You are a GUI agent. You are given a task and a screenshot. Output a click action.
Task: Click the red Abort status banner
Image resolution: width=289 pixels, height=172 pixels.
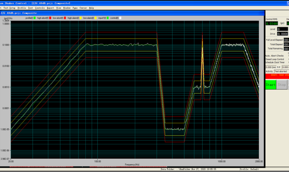277,76
